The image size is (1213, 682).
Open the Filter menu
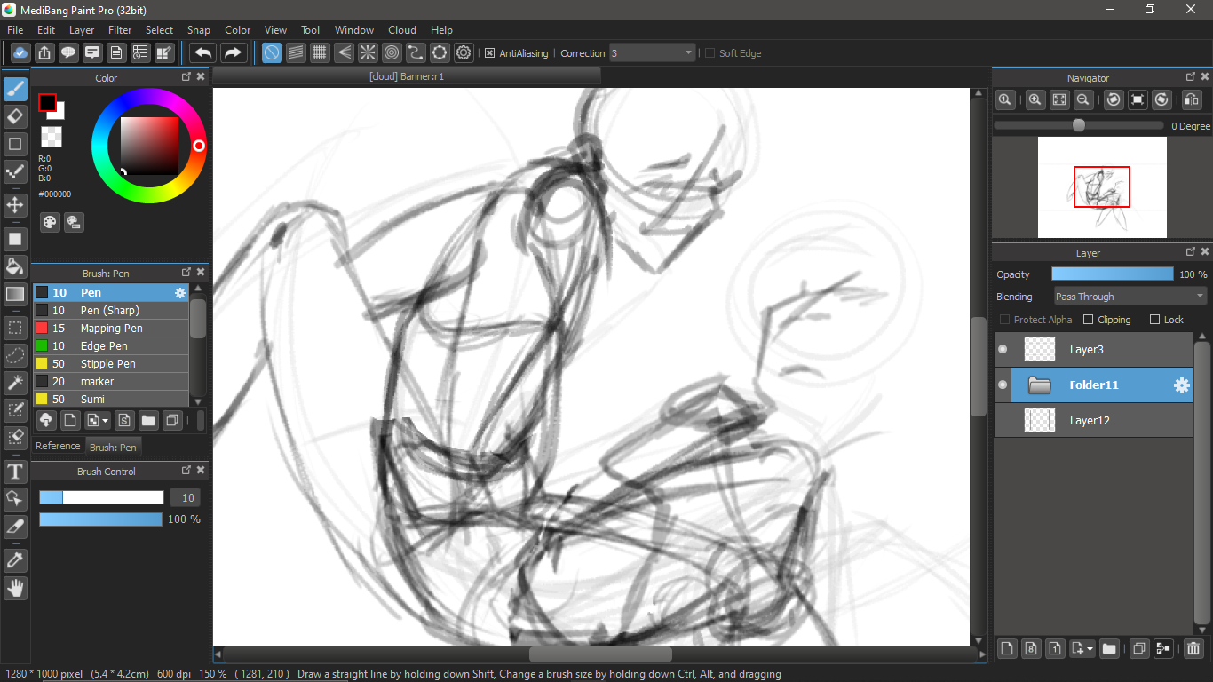120,30
